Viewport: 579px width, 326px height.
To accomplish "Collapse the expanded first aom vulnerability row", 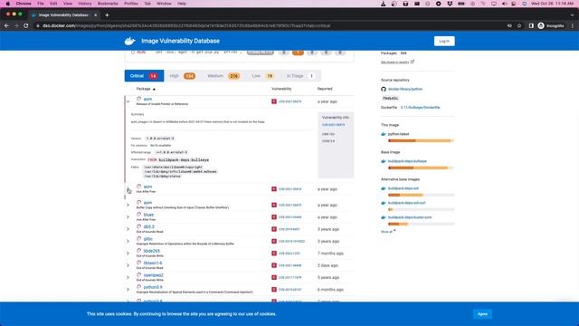I will (128, 101).
